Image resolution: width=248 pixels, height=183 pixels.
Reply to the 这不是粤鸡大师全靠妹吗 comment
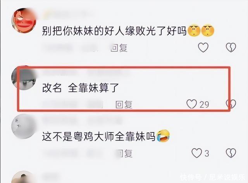125,153
